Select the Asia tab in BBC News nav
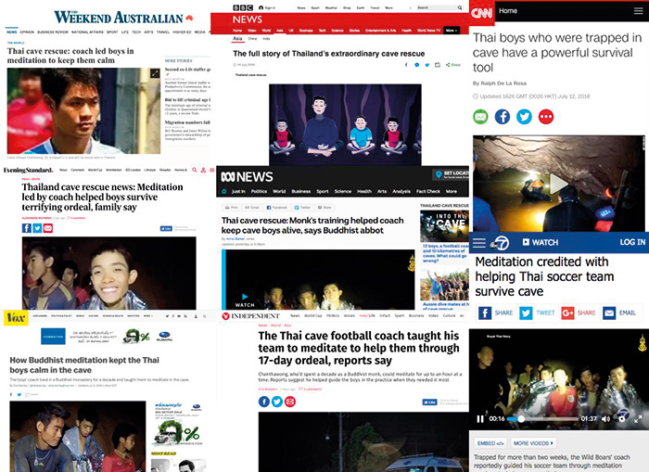 (x=280, y=31)
